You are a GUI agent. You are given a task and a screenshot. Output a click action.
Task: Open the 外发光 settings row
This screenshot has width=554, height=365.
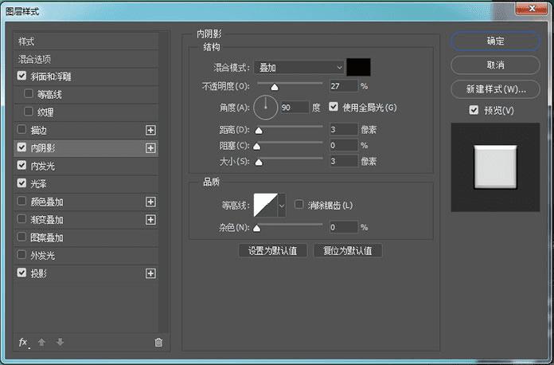click(86, 255)
